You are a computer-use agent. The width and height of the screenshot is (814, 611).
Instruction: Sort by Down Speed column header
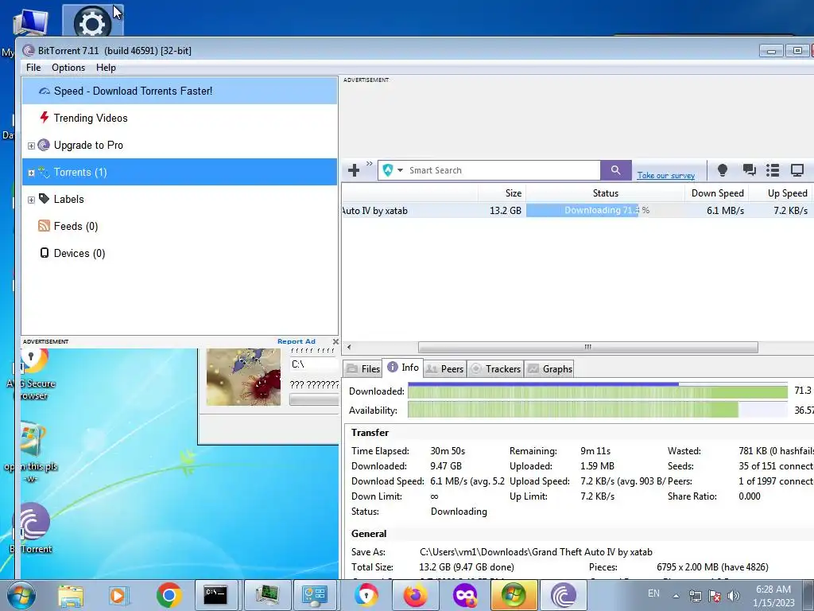coord(717,193)
